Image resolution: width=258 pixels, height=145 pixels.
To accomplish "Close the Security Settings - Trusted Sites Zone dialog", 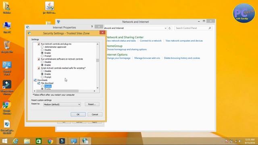I will tap(102, 33).
